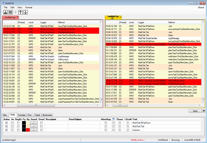Switch to the Translate tab
Viewport: 207px width, 143px height.
point(22,115)
